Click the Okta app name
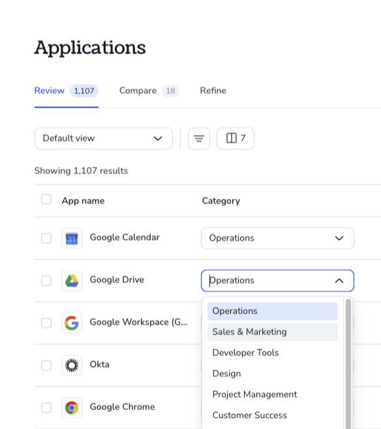The height and width of the screenshot is (429, 381). tap(100, 364)
